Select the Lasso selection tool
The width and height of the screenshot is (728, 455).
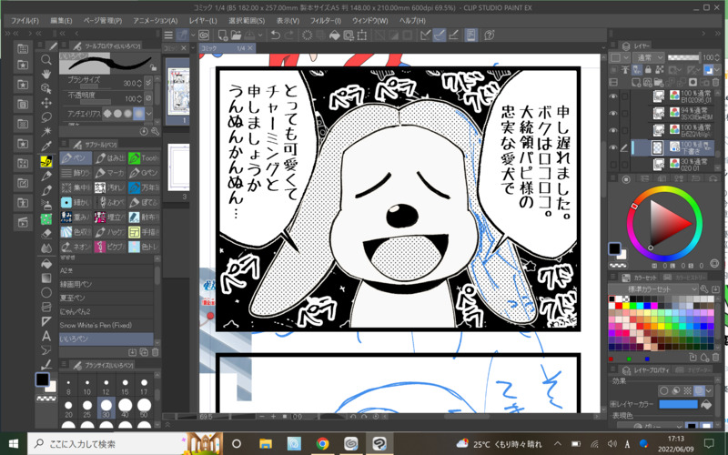46,117
